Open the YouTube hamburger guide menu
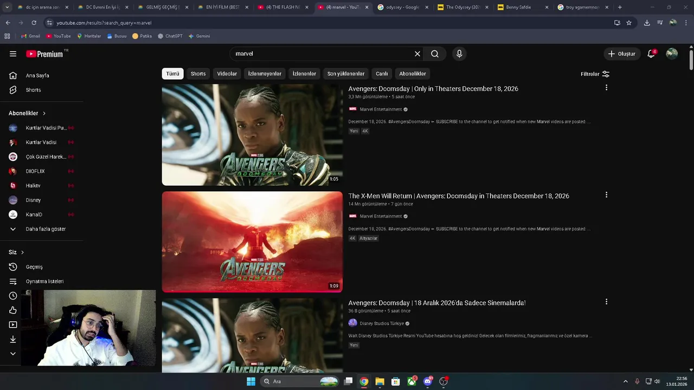Screen dimensions: 694x390 13,54
